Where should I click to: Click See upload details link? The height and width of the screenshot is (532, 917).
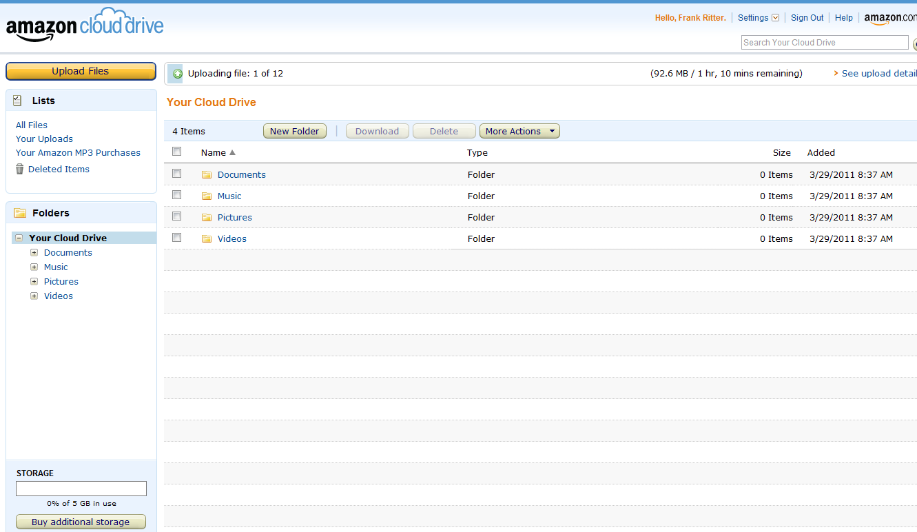(x=879, y=73)
